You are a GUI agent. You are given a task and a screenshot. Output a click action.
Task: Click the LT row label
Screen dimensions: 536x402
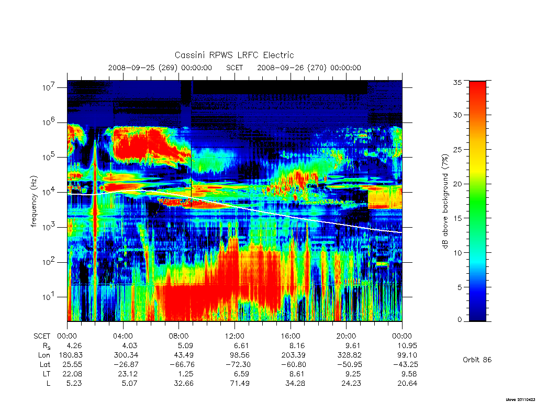pyautogui.click(x=47, y=374)
